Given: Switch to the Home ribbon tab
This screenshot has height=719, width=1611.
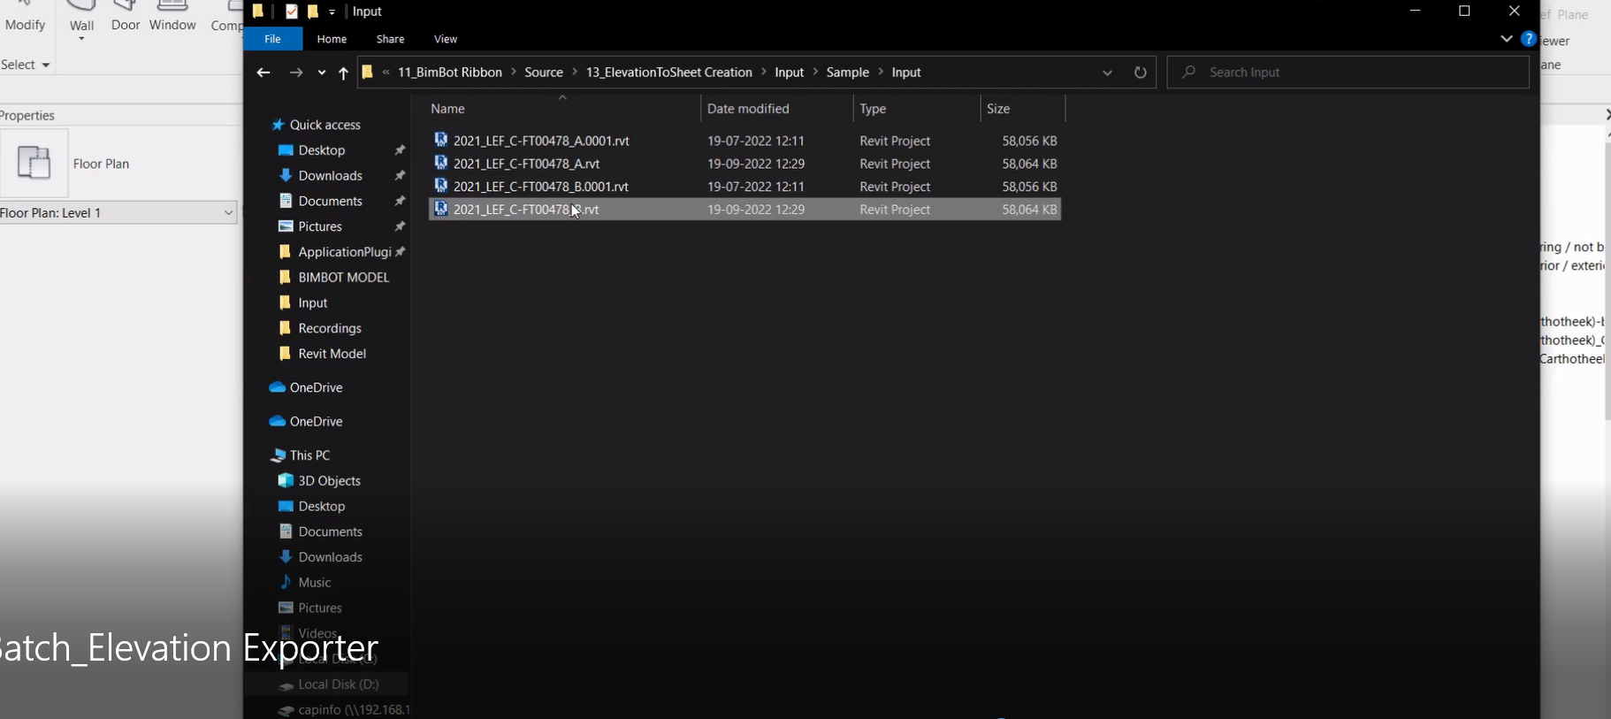Looking at the screenshot, I should [332, 39].
